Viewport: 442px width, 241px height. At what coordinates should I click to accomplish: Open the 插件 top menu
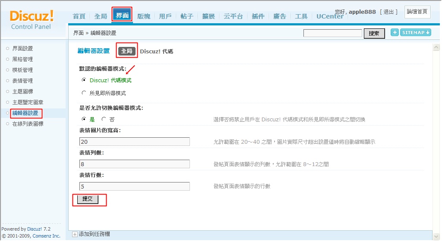coord(258,16)
